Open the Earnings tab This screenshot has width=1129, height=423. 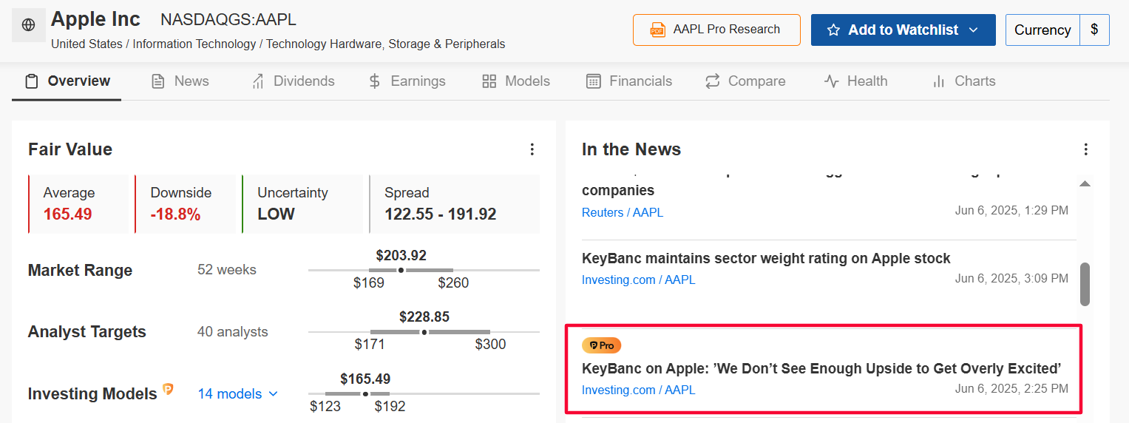click(407, 81)
